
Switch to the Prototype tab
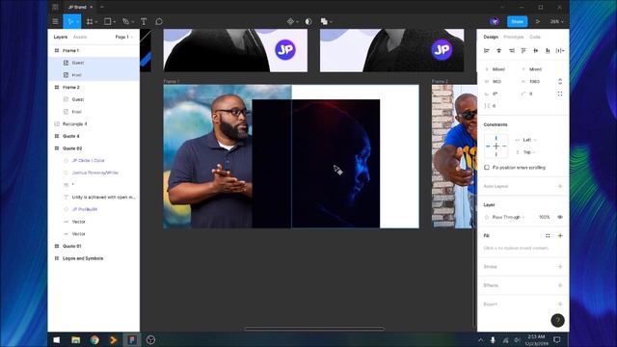pyautogui.click(x=514, y=37)
